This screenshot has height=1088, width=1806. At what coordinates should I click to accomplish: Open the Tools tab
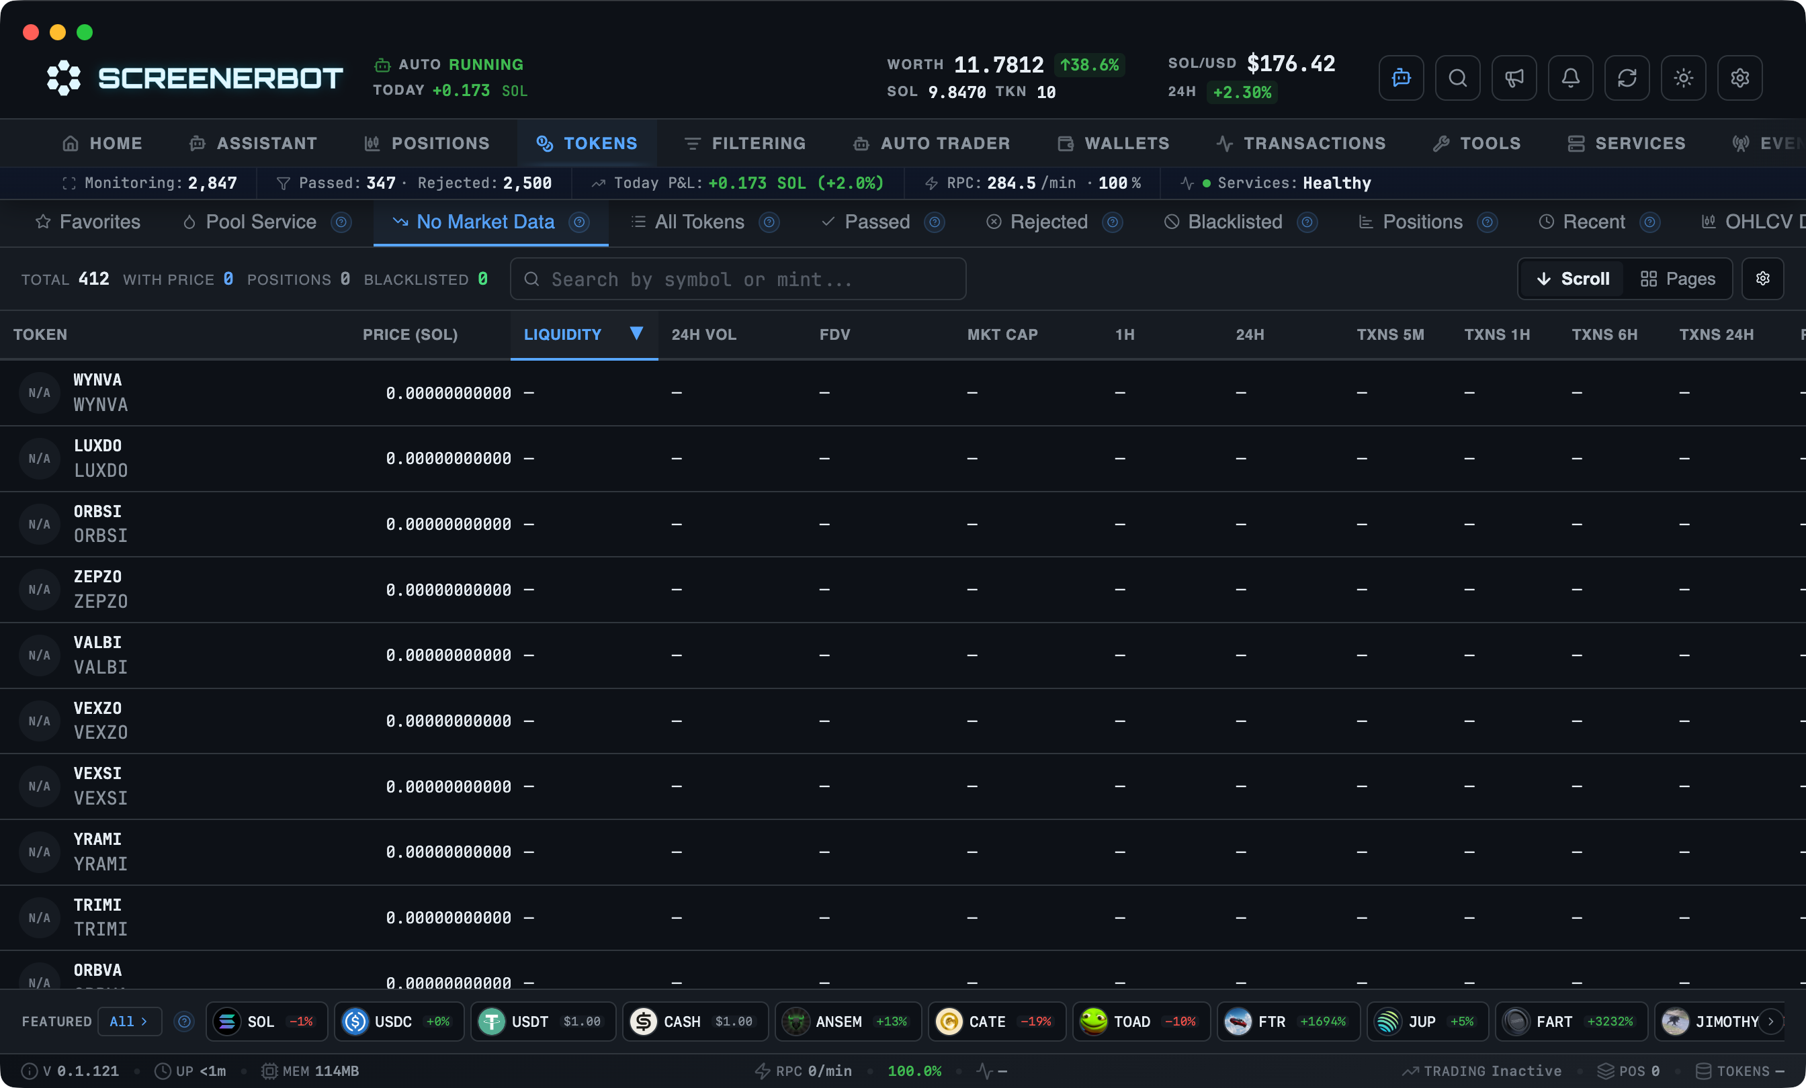[x=1477, y=144]
